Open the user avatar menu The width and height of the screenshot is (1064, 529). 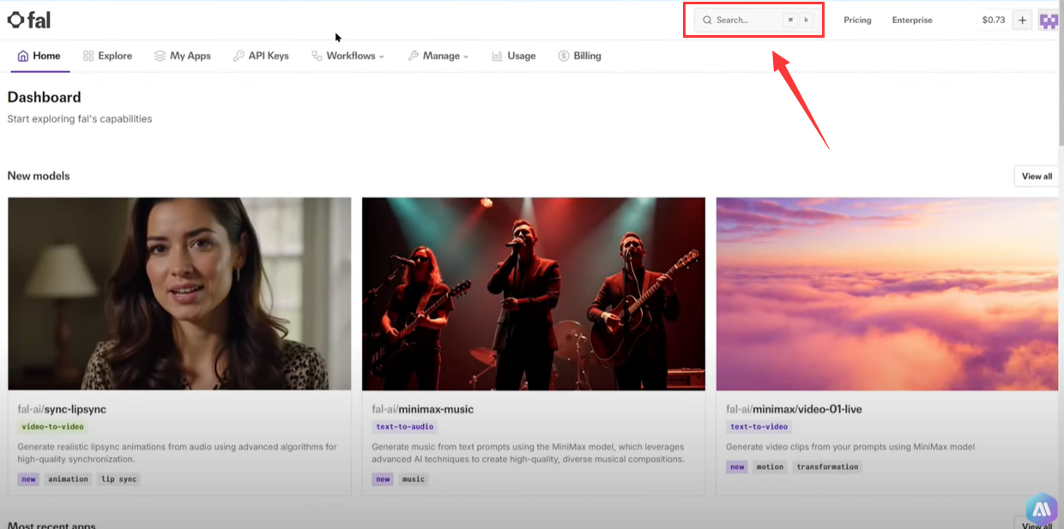point(1049,20)
